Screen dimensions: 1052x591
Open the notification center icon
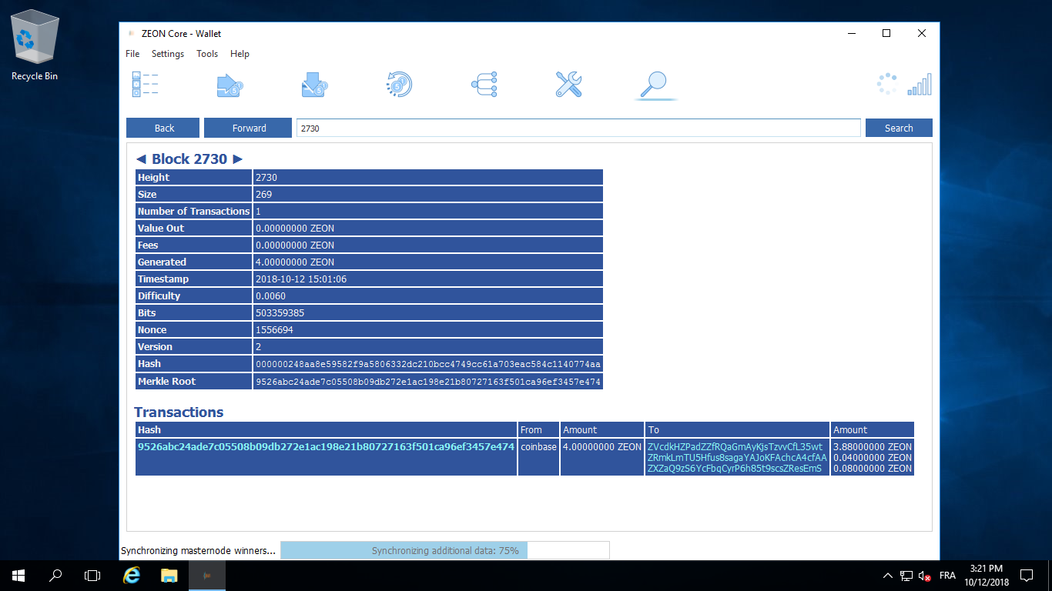tap(1027, 575)
